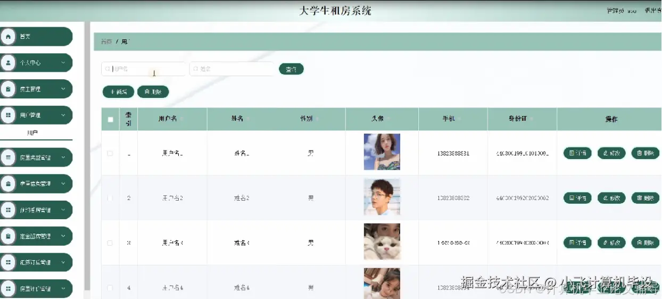Click 删除 for 用户名2 row
The height and width of the screenshot is (299, 662).
click(645, 198)
